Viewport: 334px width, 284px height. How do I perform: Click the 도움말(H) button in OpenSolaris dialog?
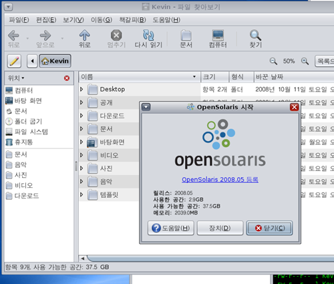(171, 228)
